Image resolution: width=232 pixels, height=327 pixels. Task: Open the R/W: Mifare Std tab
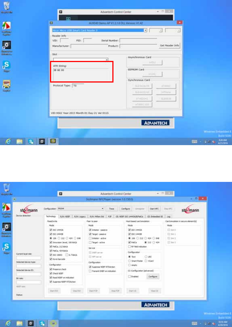[97, 217]
